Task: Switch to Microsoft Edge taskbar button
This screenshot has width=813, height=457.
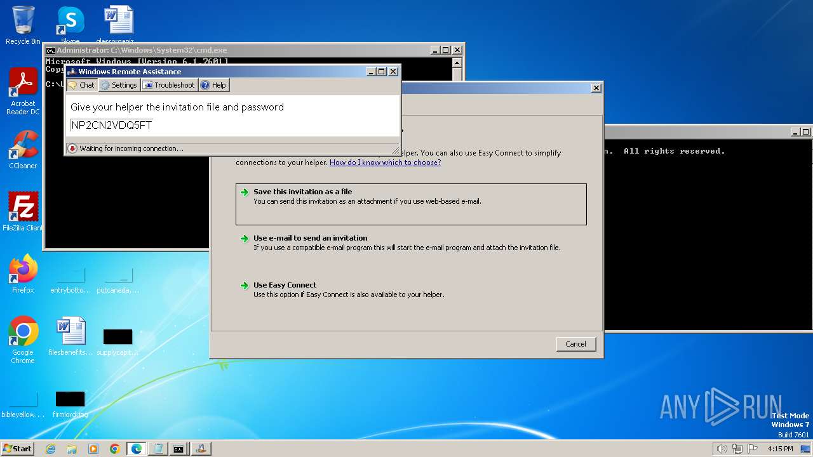Action: 137,449
